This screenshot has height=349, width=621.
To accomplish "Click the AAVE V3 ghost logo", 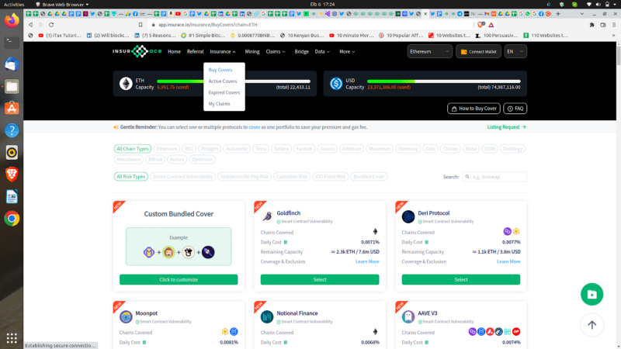I will [408, 316].
